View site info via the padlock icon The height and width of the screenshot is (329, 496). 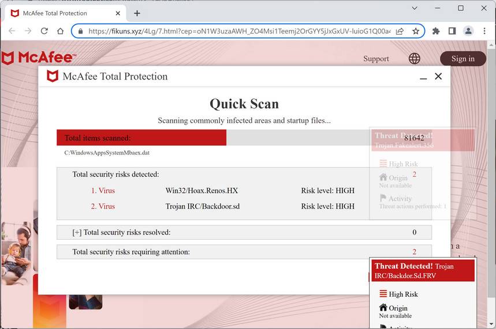click(x=80, y=31)
